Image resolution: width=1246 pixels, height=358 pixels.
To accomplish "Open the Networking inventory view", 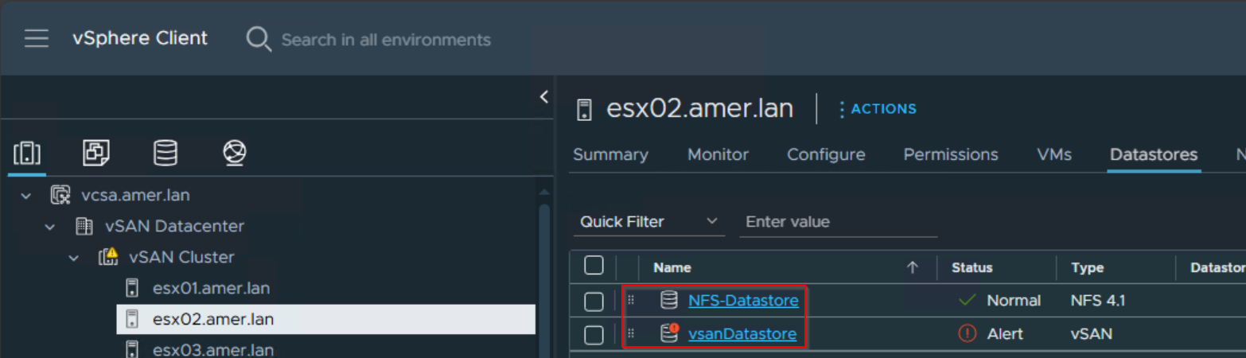I will pyautogui.click(x=235, y=153).
